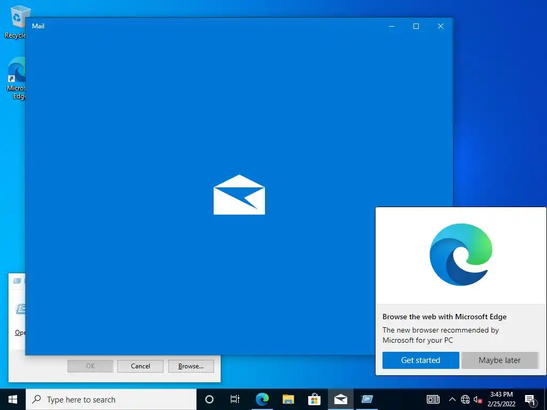Maximize the Mail window

(416, 26)
